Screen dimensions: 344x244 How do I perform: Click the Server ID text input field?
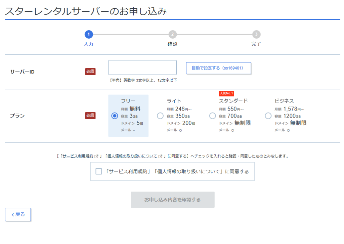142,68
